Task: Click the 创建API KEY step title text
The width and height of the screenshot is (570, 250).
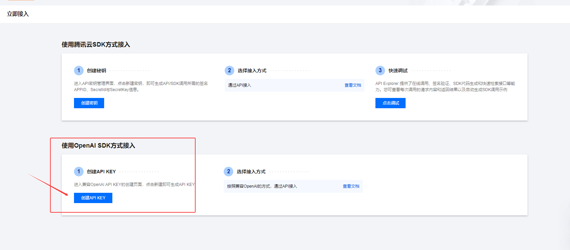Action: (101, 172)
